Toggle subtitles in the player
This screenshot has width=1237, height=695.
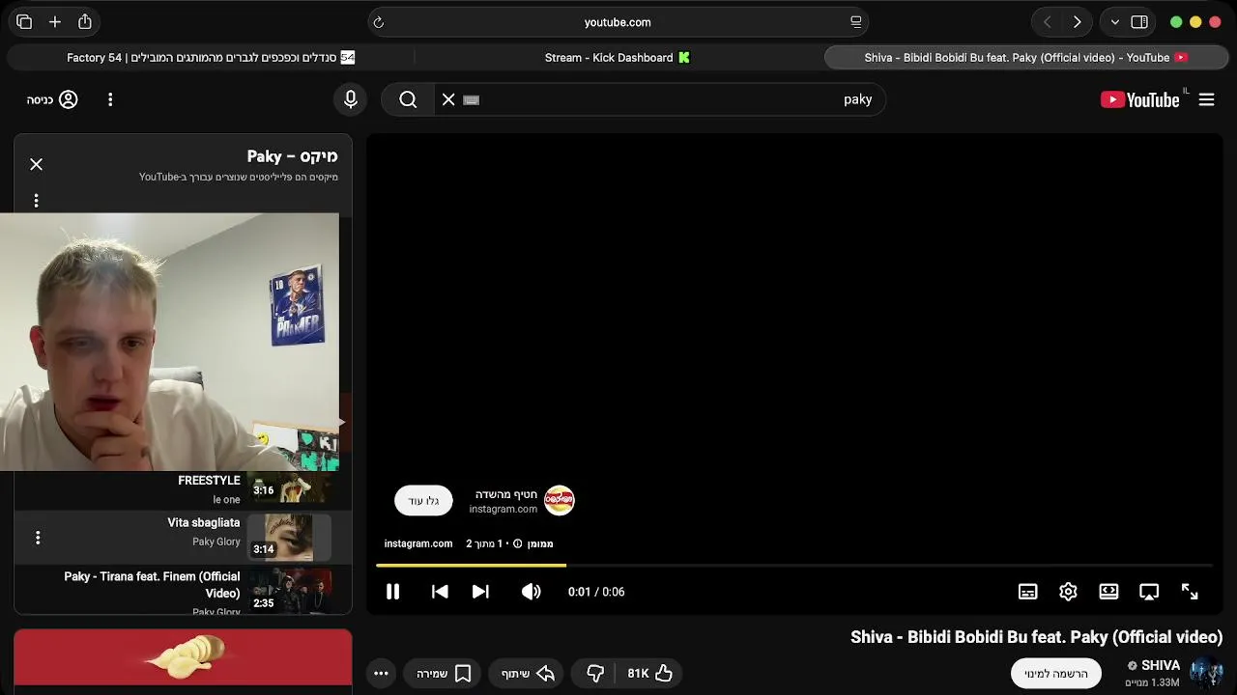click(x=1027, y=592)
